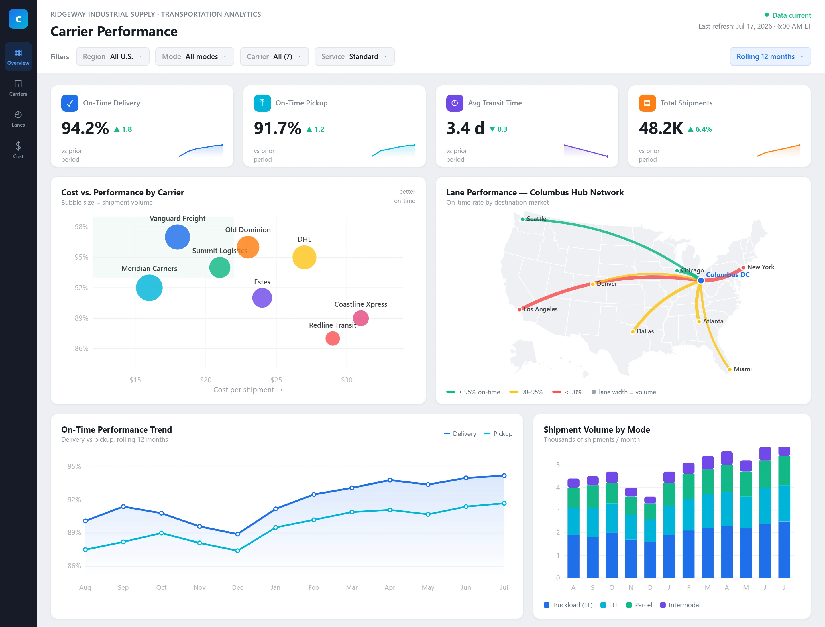Image resolution: width=825 pixels, height=627 pixels.
Task: Expand the Carrier All (7) dropdown
Action: (x=274, y=56)
